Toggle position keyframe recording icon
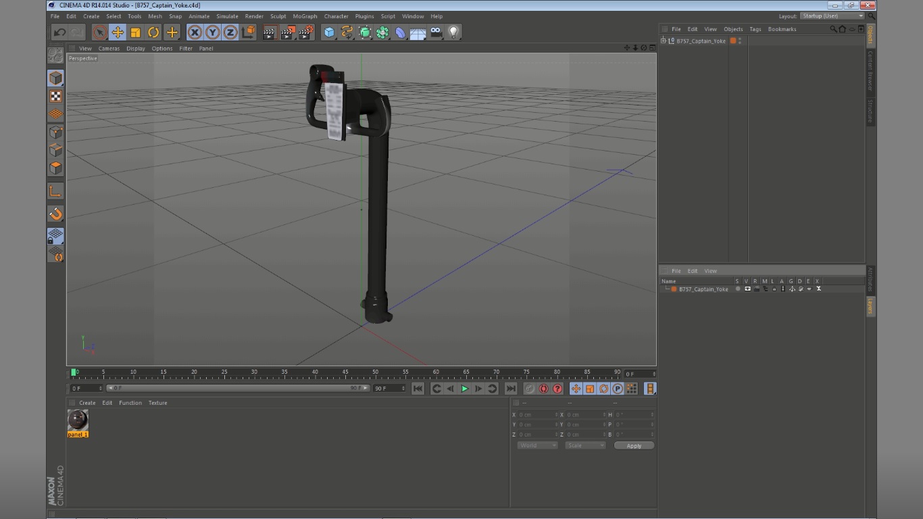The image size is (923, 519). point(576,389)
